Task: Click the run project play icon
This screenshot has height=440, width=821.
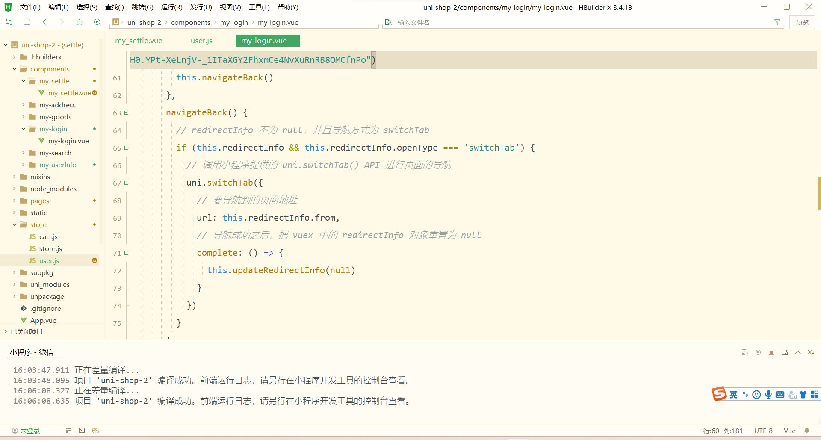Action: click(97, 22)
